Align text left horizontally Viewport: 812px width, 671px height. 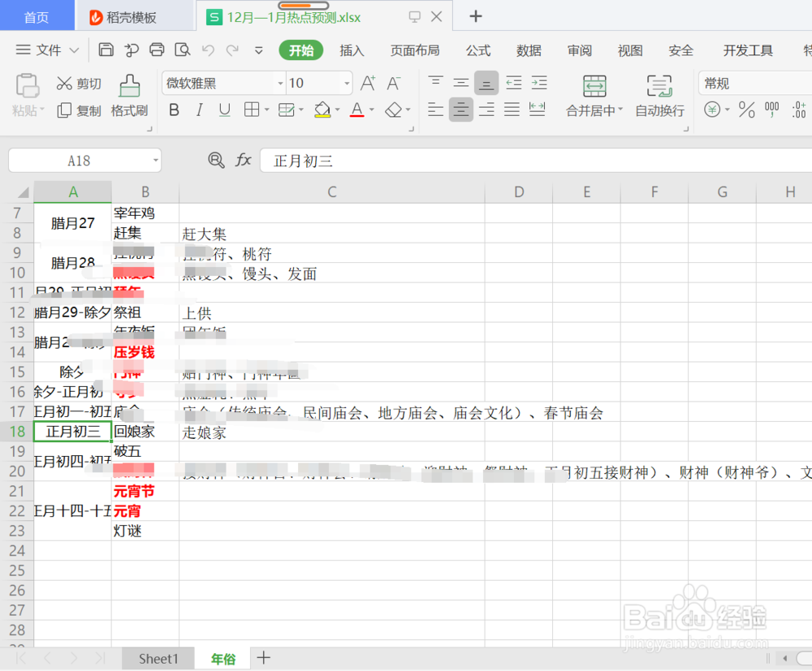[x=435, y=110]
